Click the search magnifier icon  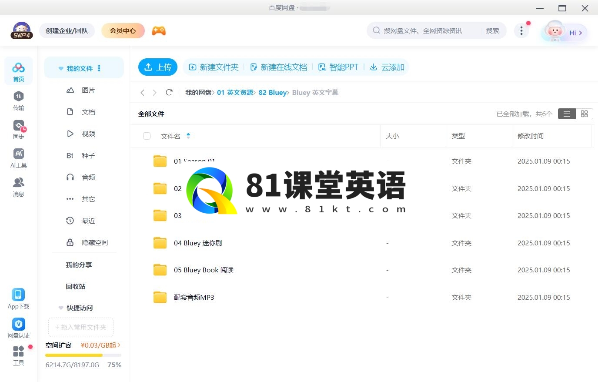click(377, 30)
